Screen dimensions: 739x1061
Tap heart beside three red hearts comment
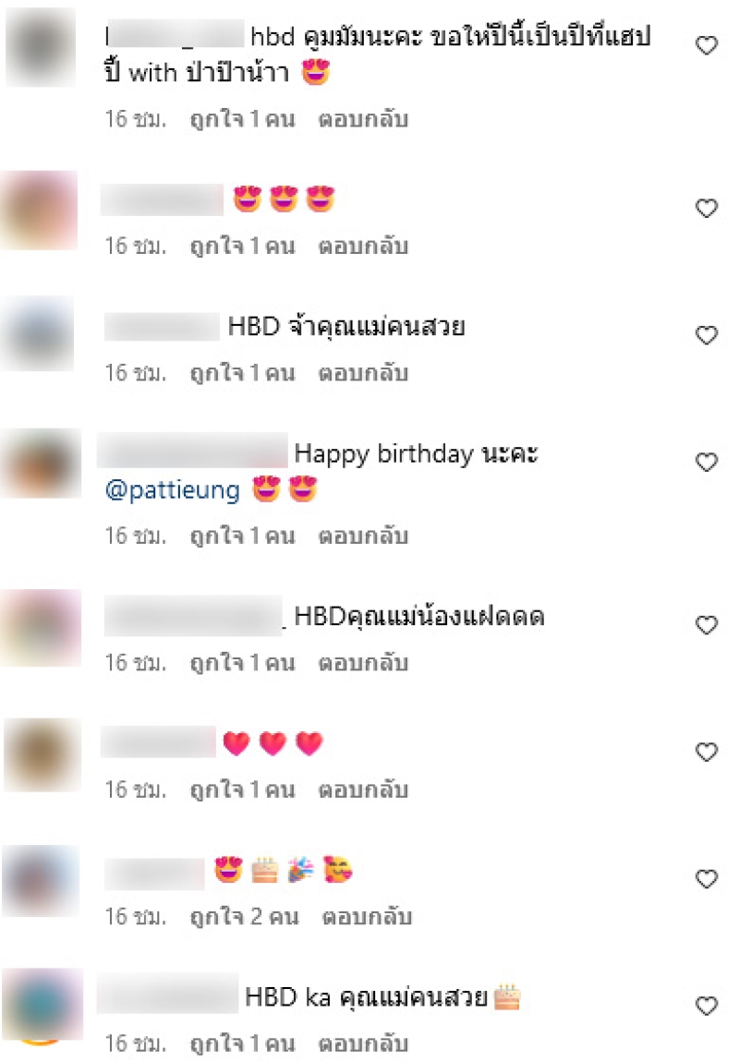[x=707, y=752]
